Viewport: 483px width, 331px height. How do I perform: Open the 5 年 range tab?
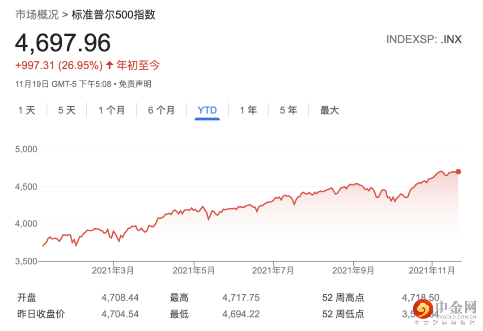pyautogui.click(x=288, y=110)
